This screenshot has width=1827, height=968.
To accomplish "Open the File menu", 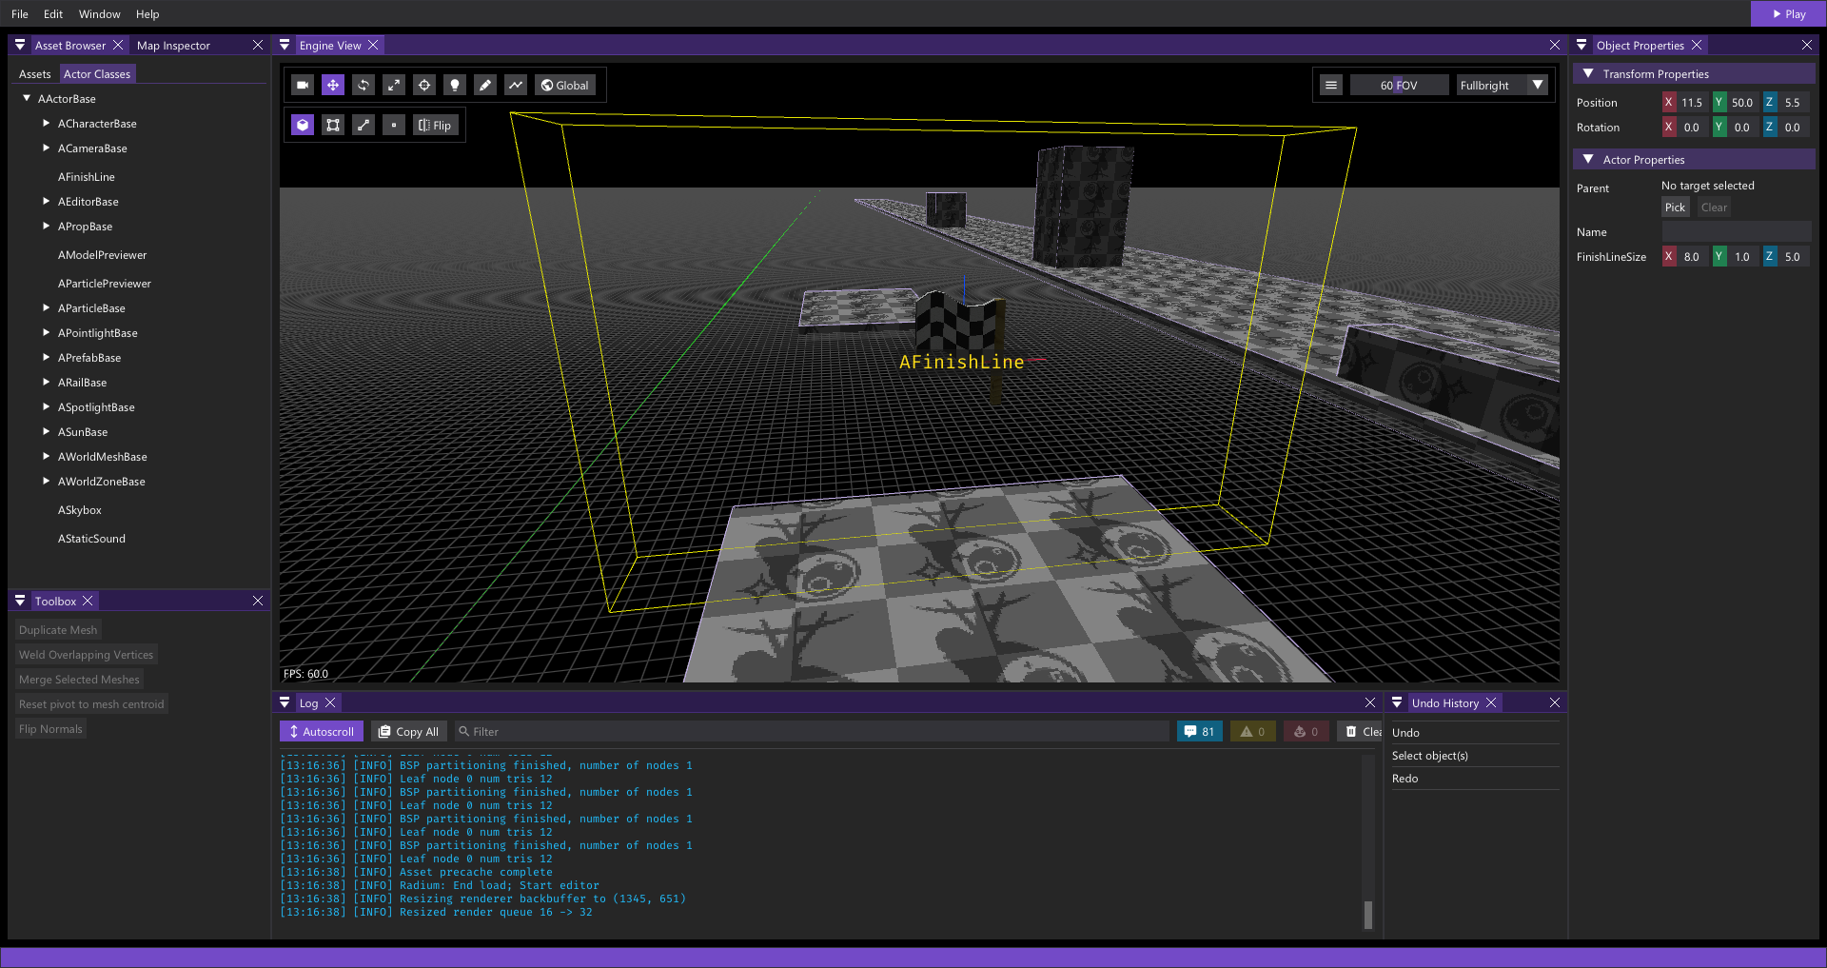I will [x=20, y=14].
